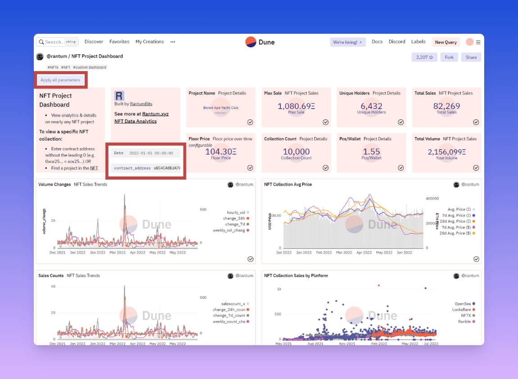Open NFT Data Analytics link
Viewport: 518px width, 379px height.
pos(136,121)
